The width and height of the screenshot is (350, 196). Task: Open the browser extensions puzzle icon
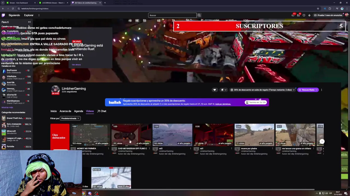coord(330,8)
